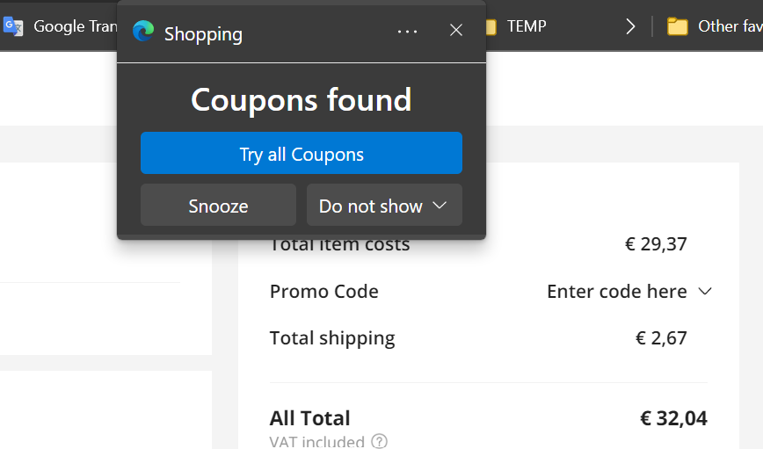The width and height of the screenshot is (763, 449).
Task: Open the TEMP favorites folder label
Action: coord(527,26)
